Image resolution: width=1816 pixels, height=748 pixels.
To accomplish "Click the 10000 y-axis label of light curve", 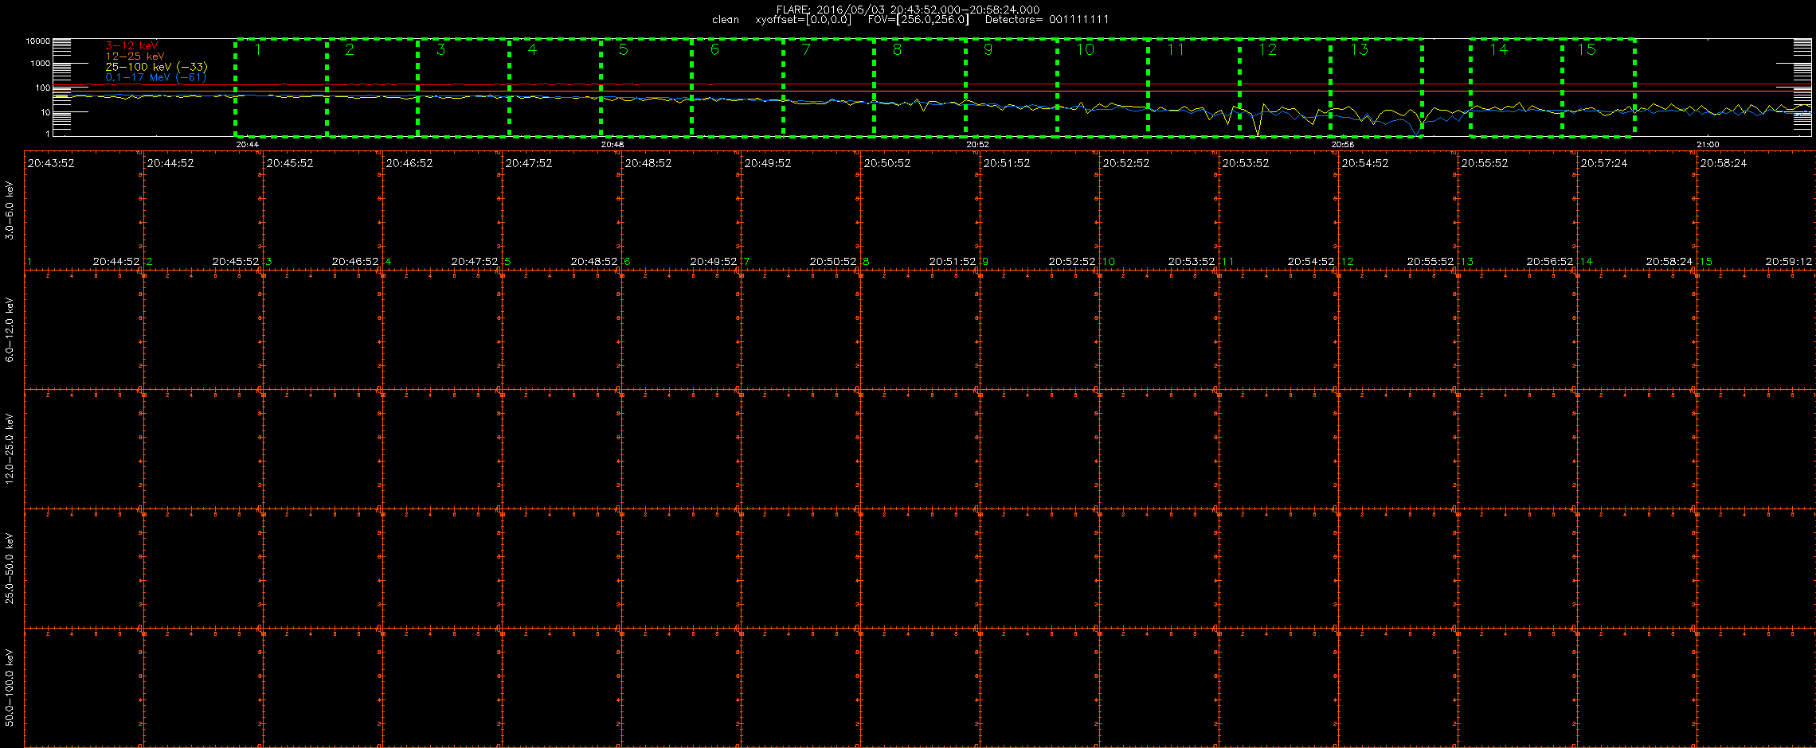I will pyautogui.click(x=38, y=41).
